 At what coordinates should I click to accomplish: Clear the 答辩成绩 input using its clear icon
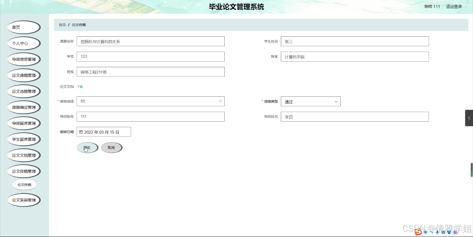[x=220, y=101]
